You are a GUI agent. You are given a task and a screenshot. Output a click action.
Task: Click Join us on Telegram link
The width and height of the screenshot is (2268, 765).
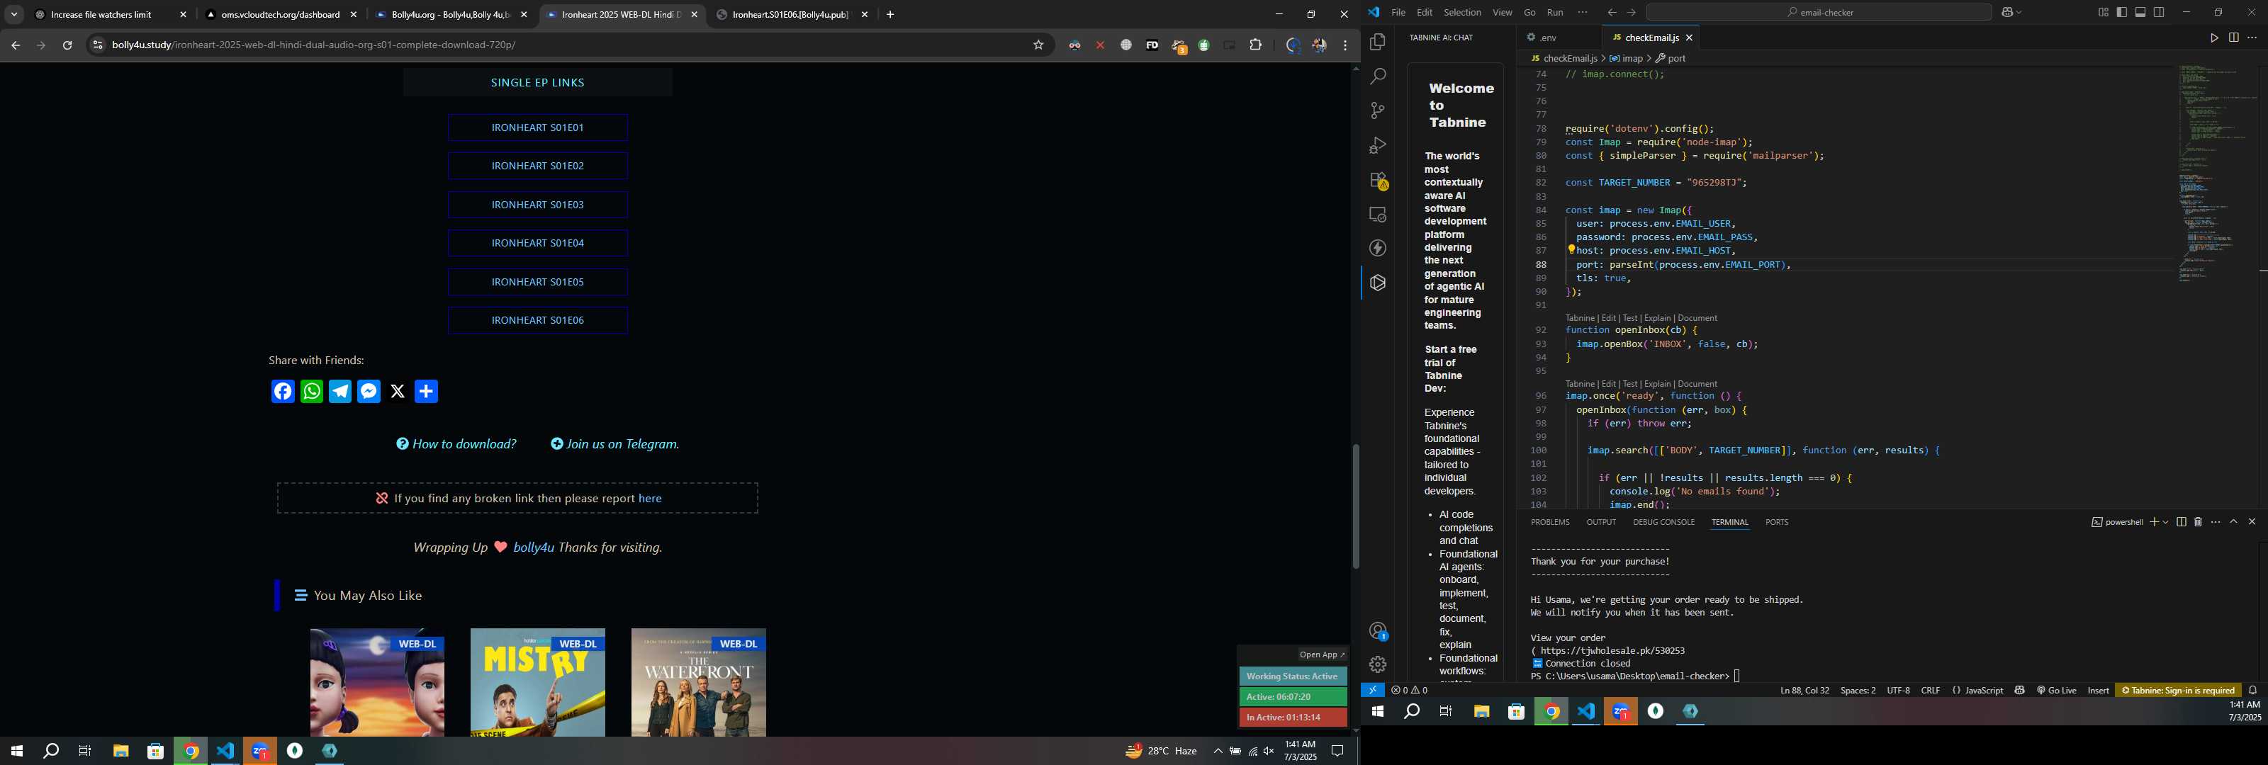(x=614, y=443)
